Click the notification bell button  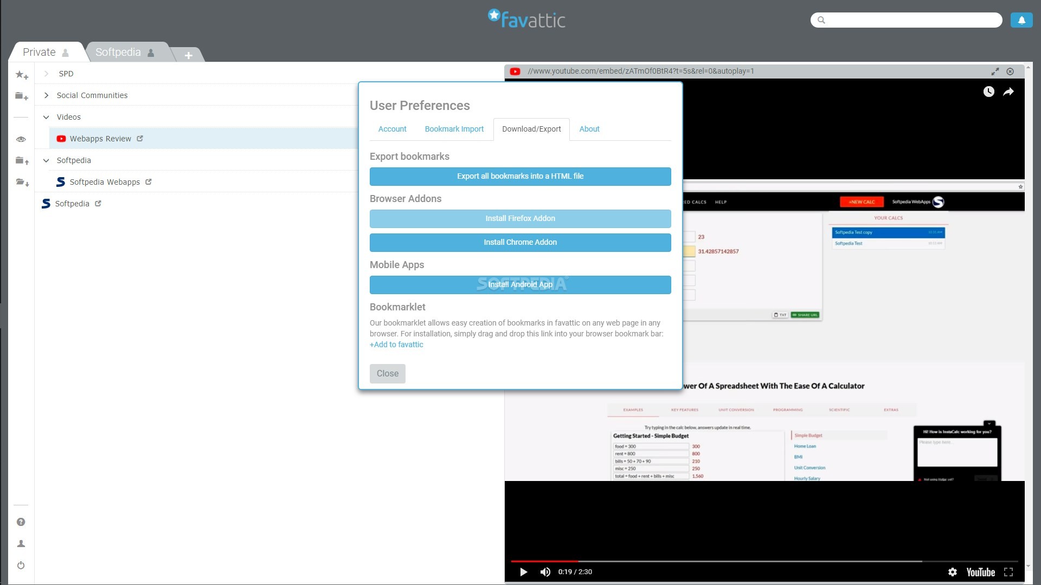tap(1021, 20)
